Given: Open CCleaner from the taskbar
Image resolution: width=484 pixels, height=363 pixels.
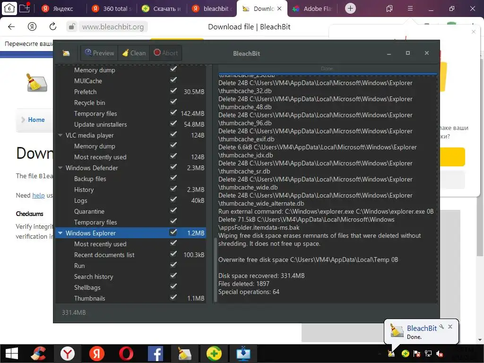Looking at the screenshot, I should (38, 354).
